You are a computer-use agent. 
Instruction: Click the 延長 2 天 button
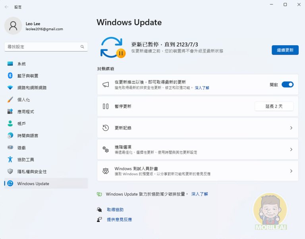(274, 106)
